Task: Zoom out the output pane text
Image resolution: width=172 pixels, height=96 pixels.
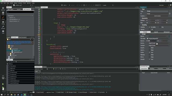Action: click(78, 69)
